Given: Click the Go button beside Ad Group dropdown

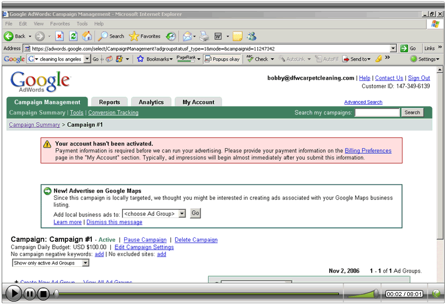Looking at the screenshot, I should pyautogui.click(x=196, y=213).
